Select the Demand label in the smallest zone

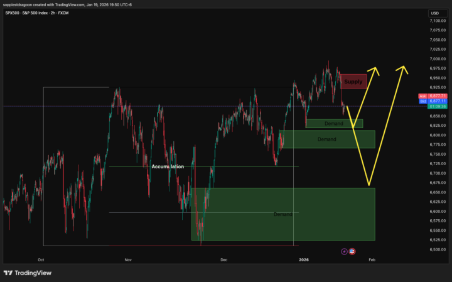(x=334, y=123)
